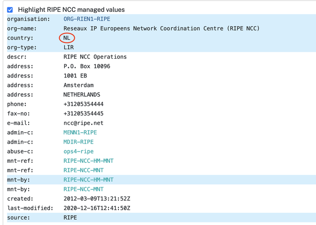The image size is (316, 225).
Task: Open mnt-by RIPE-NCC-HM-MNT link
Action: click(88, 180)
